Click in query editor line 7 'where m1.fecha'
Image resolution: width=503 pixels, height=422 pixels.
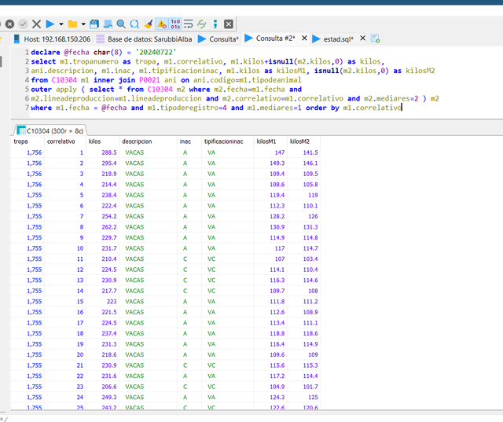(x=60, y=108)
